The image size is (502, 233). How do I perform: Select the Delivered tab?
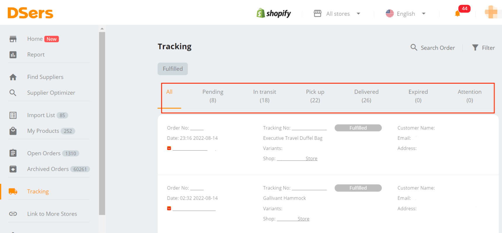click(366, 96)
